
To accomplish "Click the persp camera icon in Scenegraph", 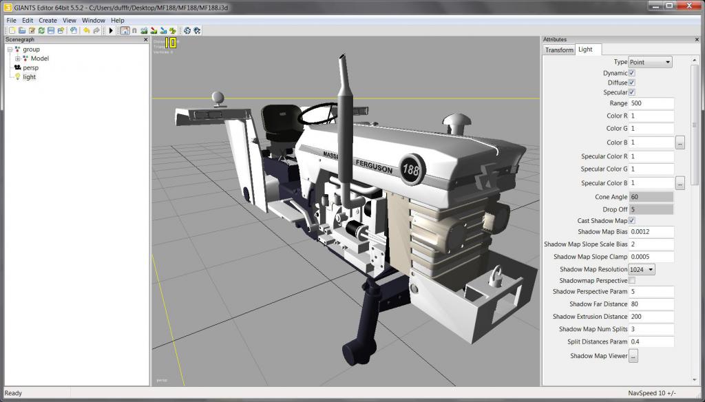I will [17, 67].
